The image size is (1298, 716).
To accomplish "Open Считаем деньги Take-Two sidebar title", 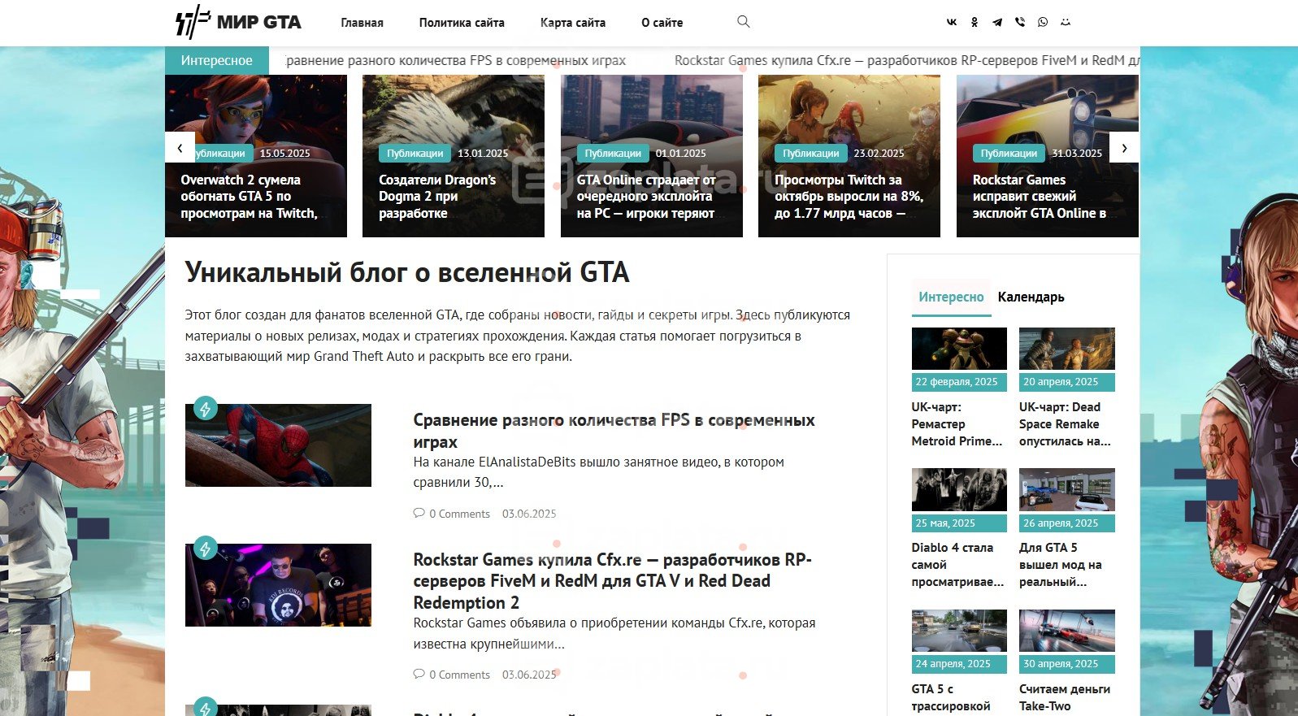I will 1065,697.
